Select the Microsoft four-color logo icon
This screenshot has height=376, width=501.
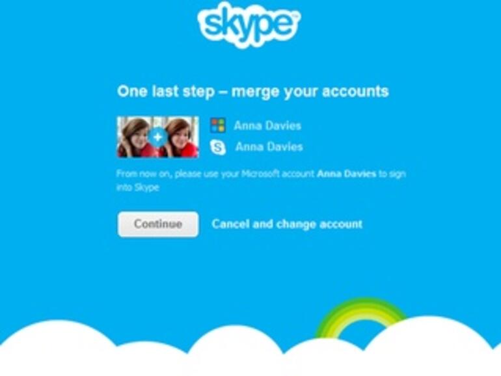click(x=218, y=126)
